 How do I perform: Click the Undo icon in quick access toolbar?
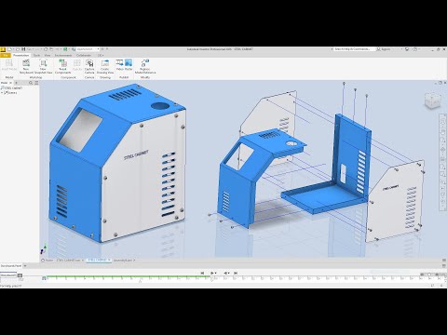click(30, 49)
